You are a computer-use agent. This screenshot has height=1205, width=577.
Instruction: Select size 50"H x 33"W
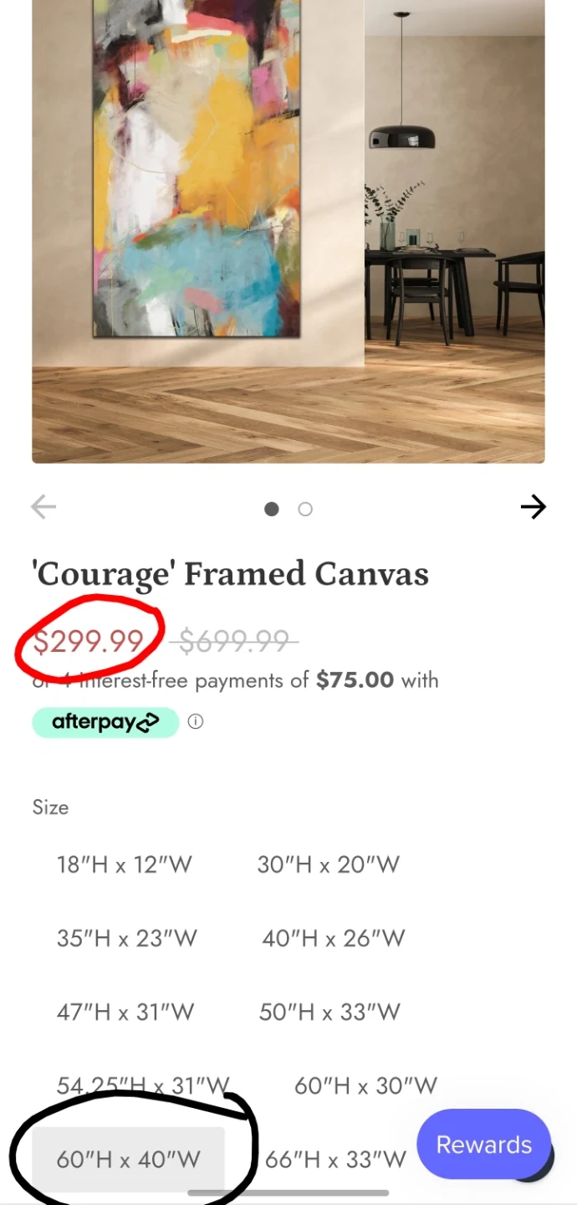pyautogui.click(x=330, y=1012)
